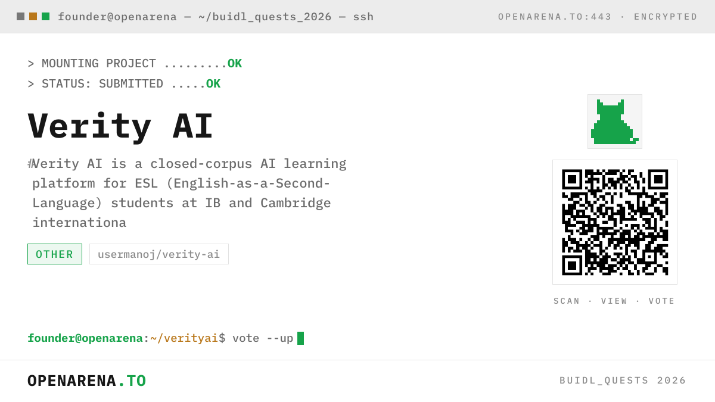
Task: Select the OTHER category tag
Action: pyautogui.click(x=55, y=254)
